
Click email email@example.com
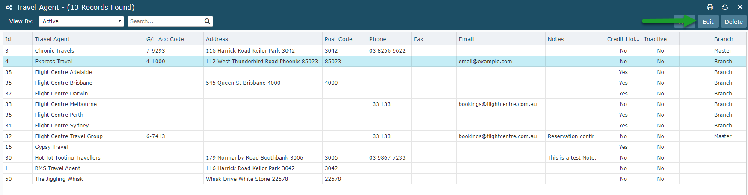(485, 61)
